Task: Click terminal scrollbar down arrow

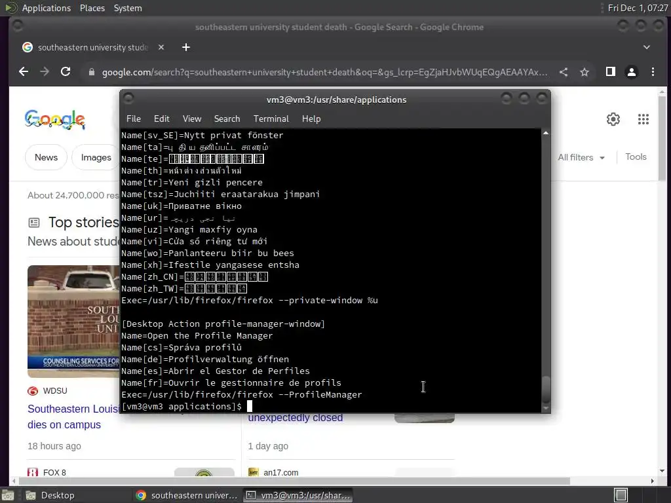Action: tap(546, 409)
